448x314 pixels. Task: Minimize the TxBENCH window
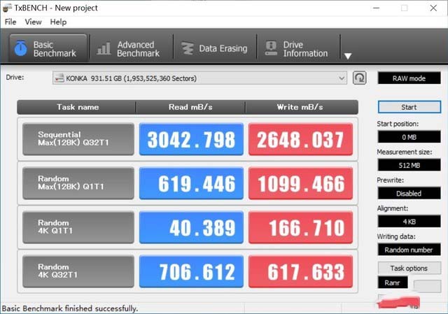click(x=377, y=8)
